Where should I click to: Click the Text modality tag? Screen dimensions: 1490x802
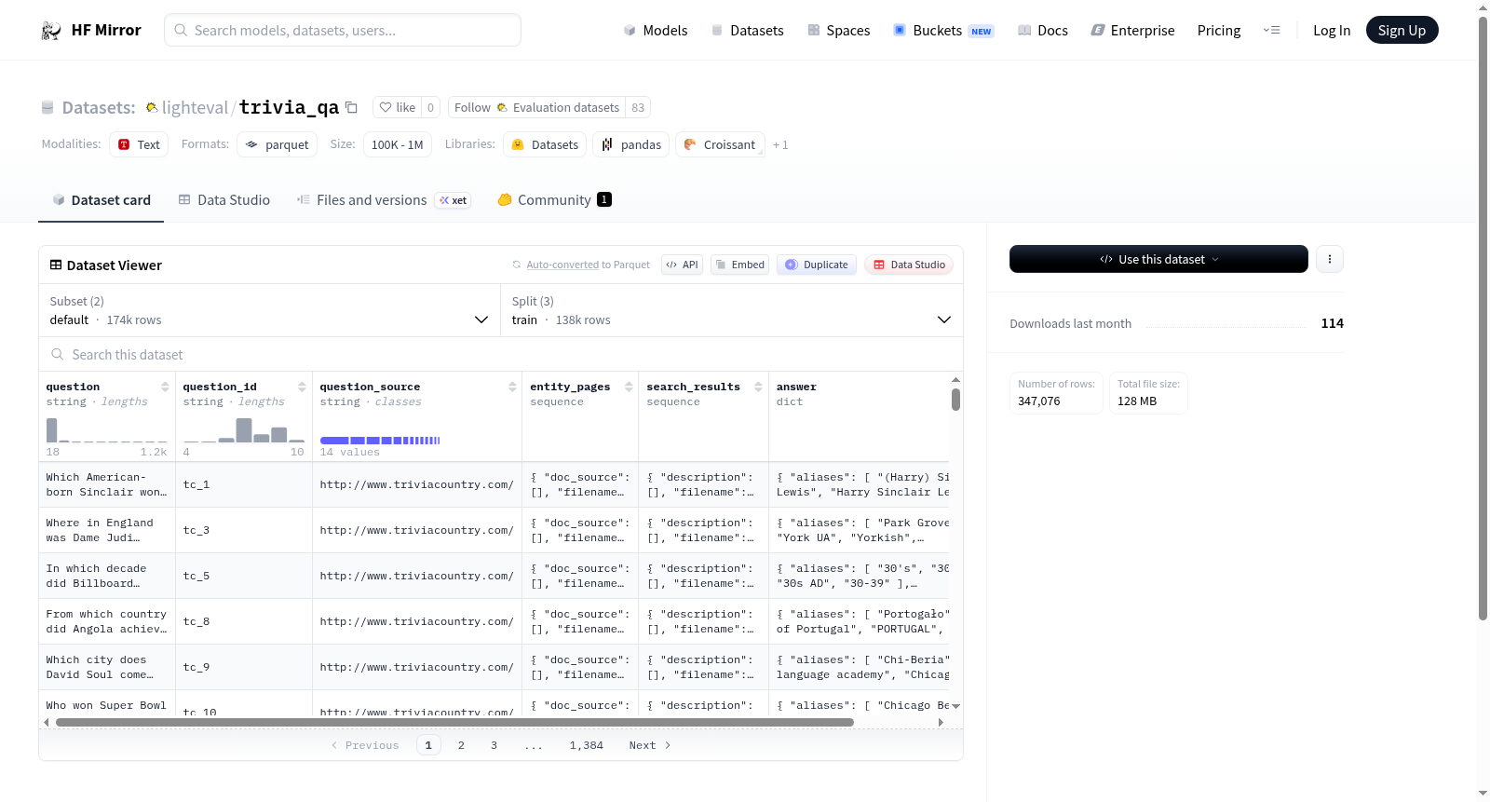[139, 144]
